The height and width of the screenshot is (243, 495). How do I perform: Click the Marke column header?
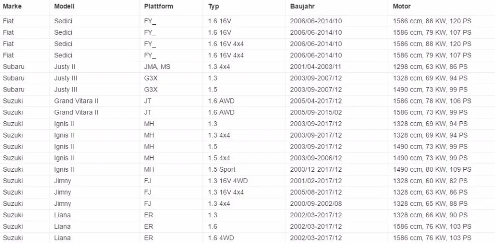[x=12, y=6]
